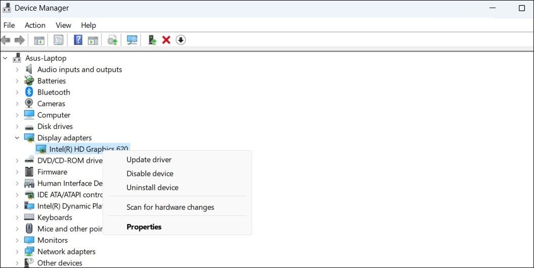Collapse the Display adapters node
This screenshot has height=268, width=534.
17,138
